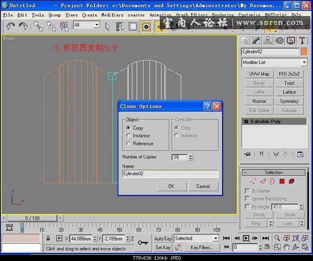Select Object Instance radio button
The width and height of the screenshot is (313, 261).
(x=128, y=136)
